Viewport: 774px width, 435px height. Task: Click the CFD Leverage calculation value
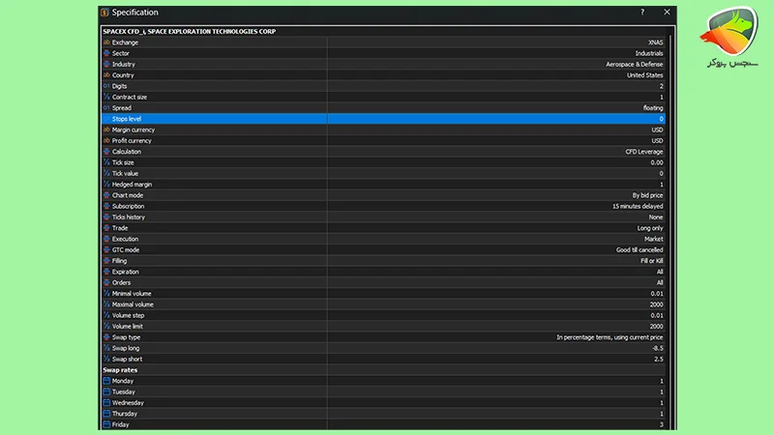pyautogui.click(x=644, y=152)
